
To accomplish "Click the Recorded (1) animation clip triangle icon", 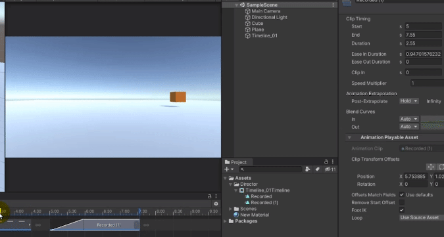I will click(247, 203).
